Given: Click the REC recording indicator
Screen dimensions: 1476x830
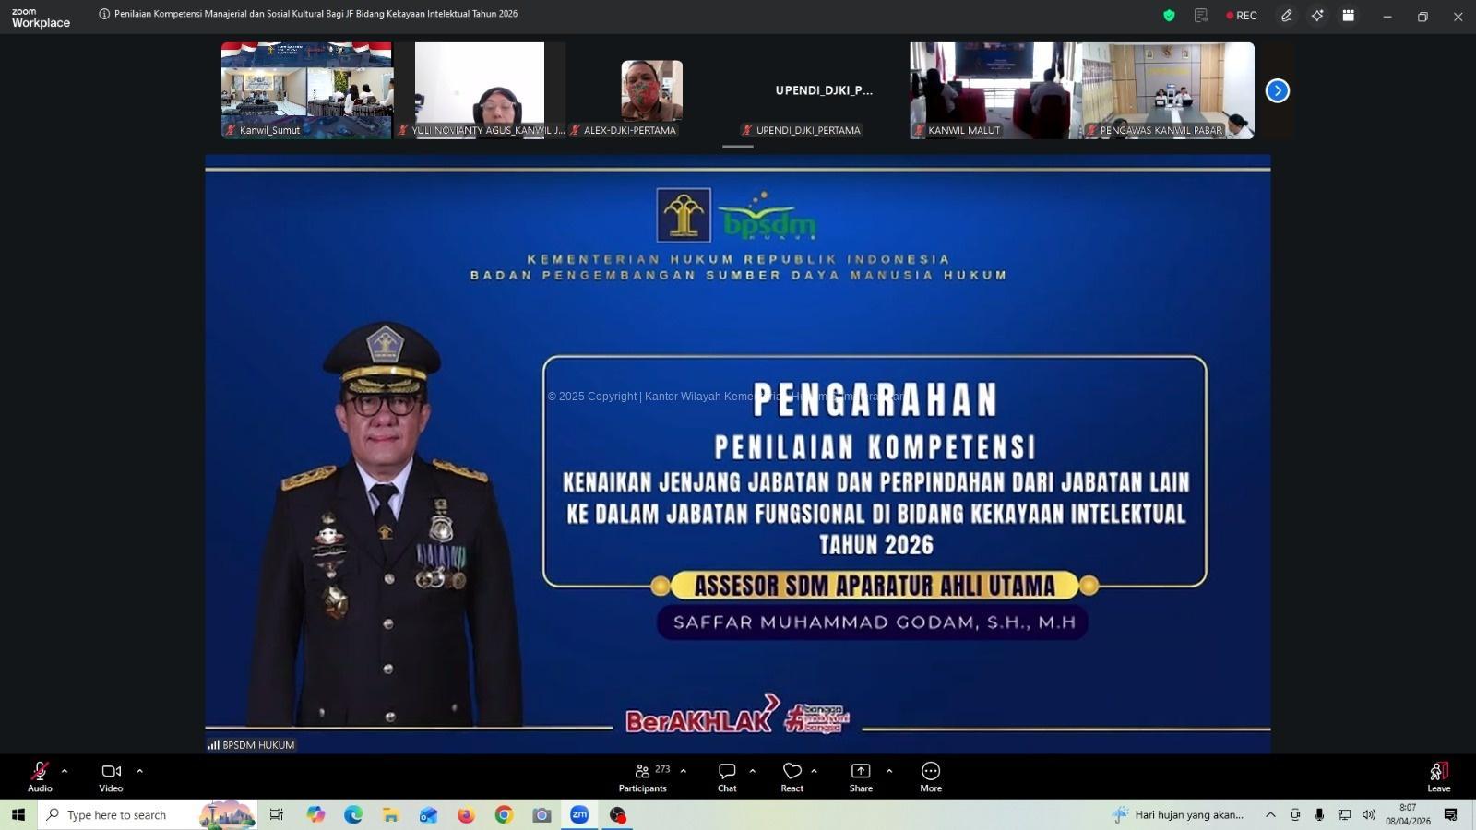Looking at the screenshot, I should (x=1242, y=16).
